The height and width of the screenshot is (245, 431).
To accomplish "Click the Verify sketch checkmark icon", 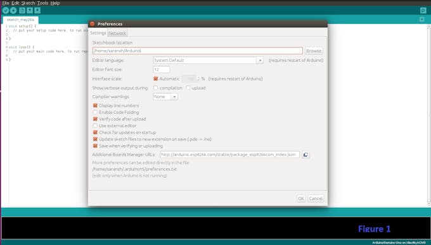I will pyautogui.click(x=6, y=10).
